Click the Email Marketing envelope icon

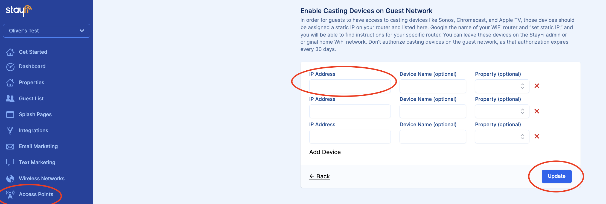[x=10, y=147]
